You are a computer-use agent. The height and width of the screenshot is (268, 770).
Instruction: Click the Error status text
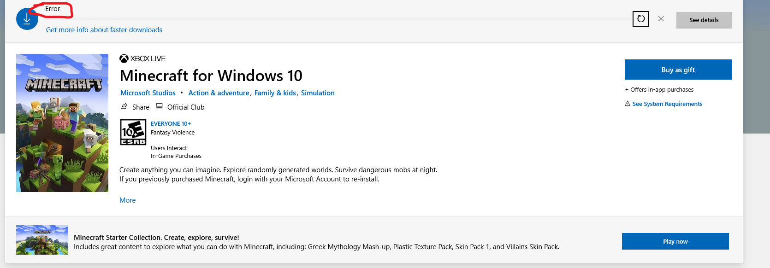53,9
